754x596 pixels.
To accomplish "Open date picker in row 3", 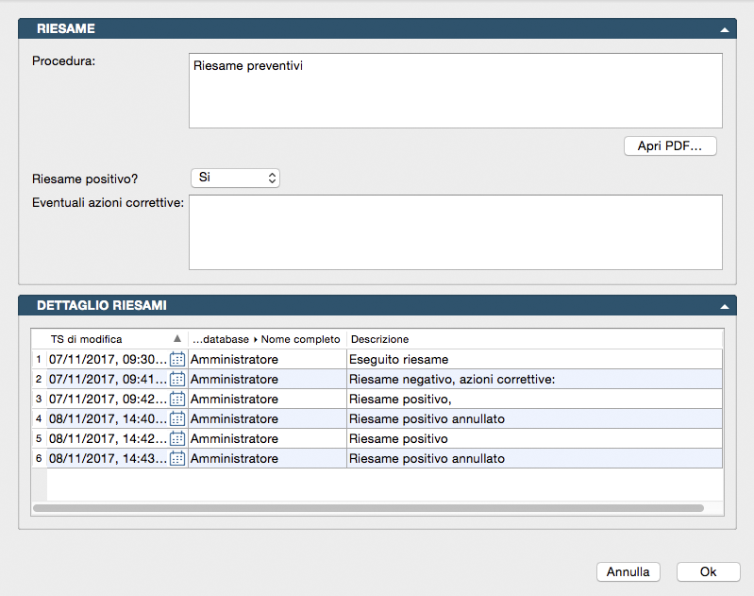I will [x=177, y=399].
